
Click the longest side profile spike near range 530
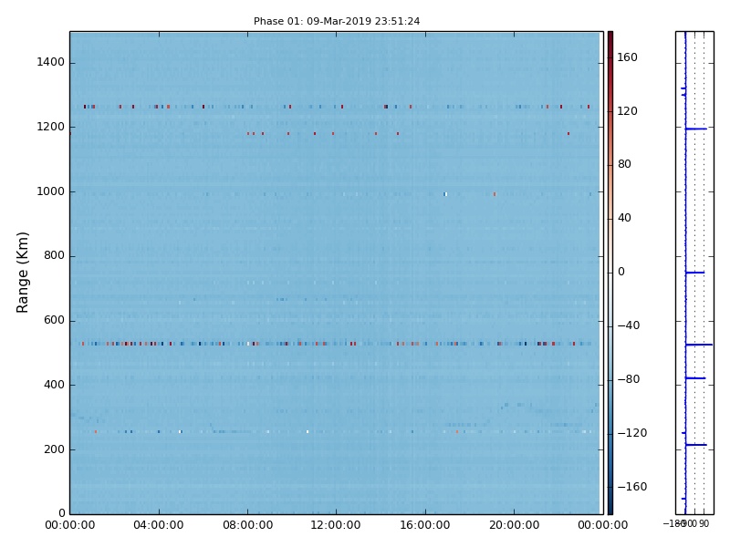click(699, 345)
